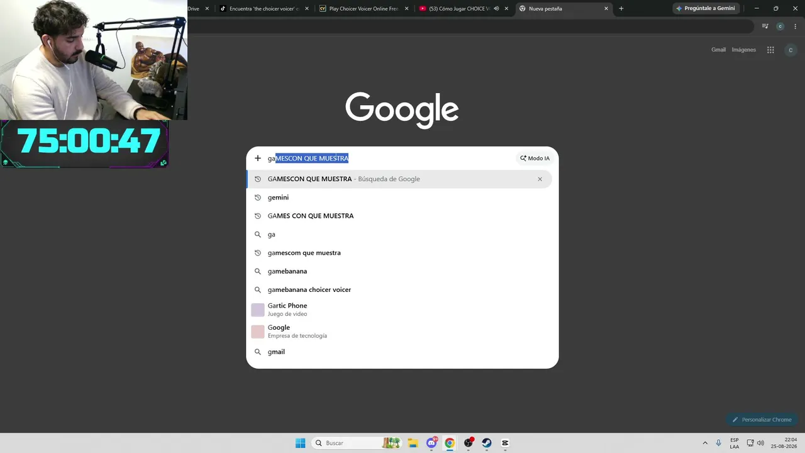The height and width of the screenshot is (453, 805).
Task: Open OBS Studio from the taskbar
Action: point(469,443)
